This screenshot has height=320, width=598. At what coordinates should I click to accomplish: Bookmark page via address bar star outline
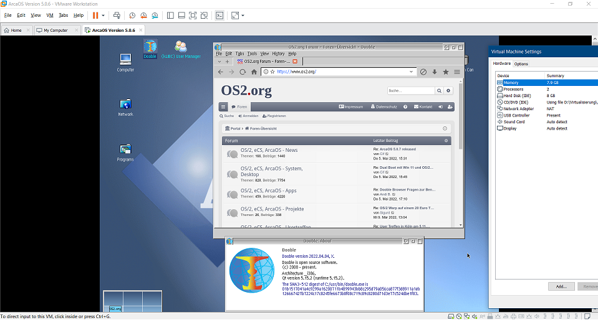tap(272, 72)
